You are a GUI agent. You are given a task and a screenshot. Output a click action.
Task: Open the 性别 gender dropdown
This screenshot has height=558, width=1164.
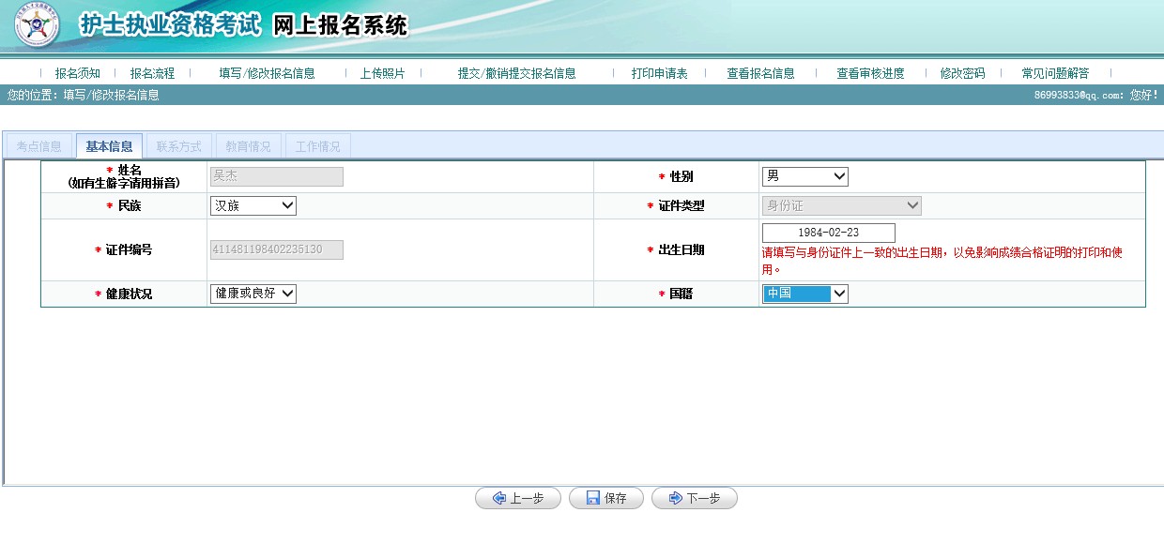click(804, 176)
